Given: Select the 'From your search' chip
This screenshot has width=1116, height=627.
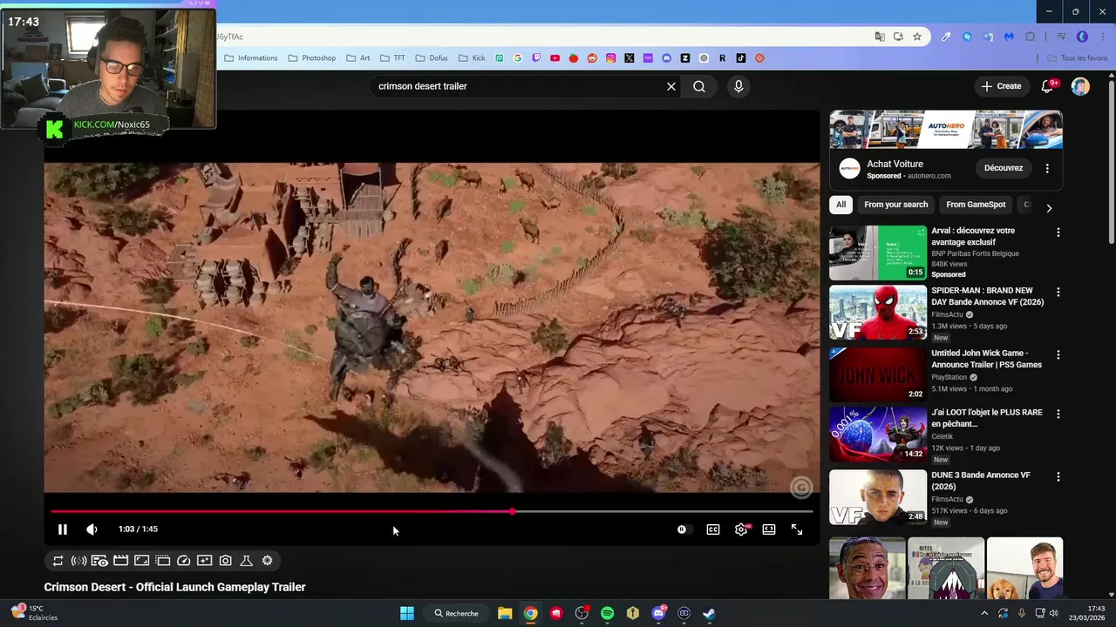Looking at the screenshot, I should click(x=896, y=205).
